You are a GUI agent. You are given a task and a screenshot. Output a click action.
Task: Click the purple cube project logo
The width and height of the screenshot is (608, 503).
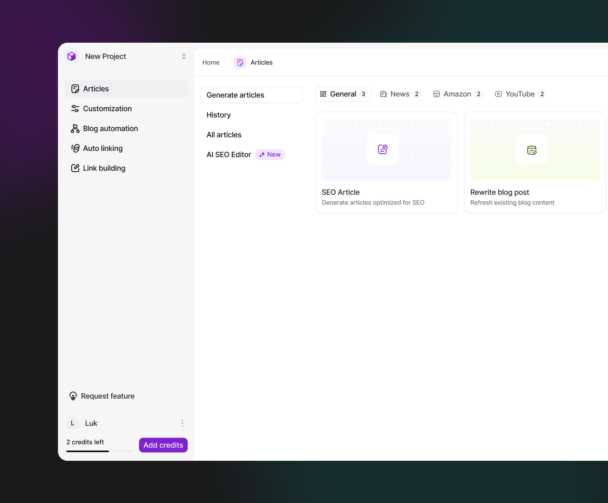pyautogui.click(x=72, y=56)
